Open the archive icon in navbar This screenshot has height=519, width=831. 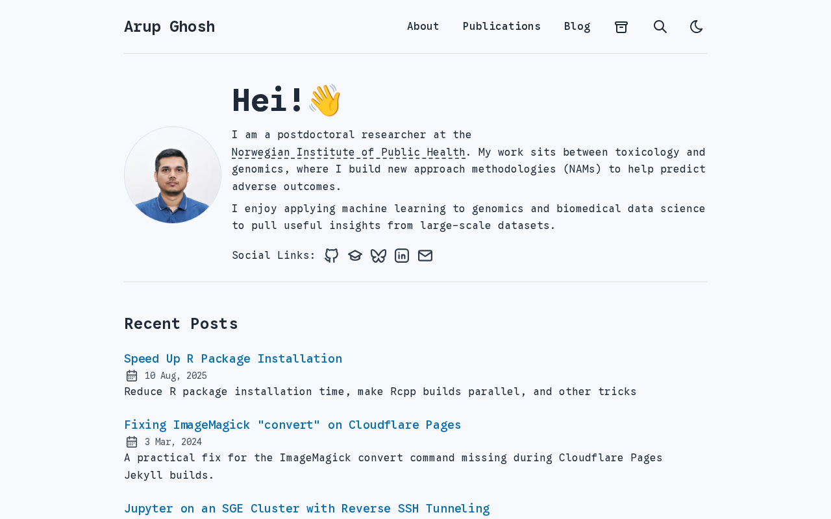621,27
